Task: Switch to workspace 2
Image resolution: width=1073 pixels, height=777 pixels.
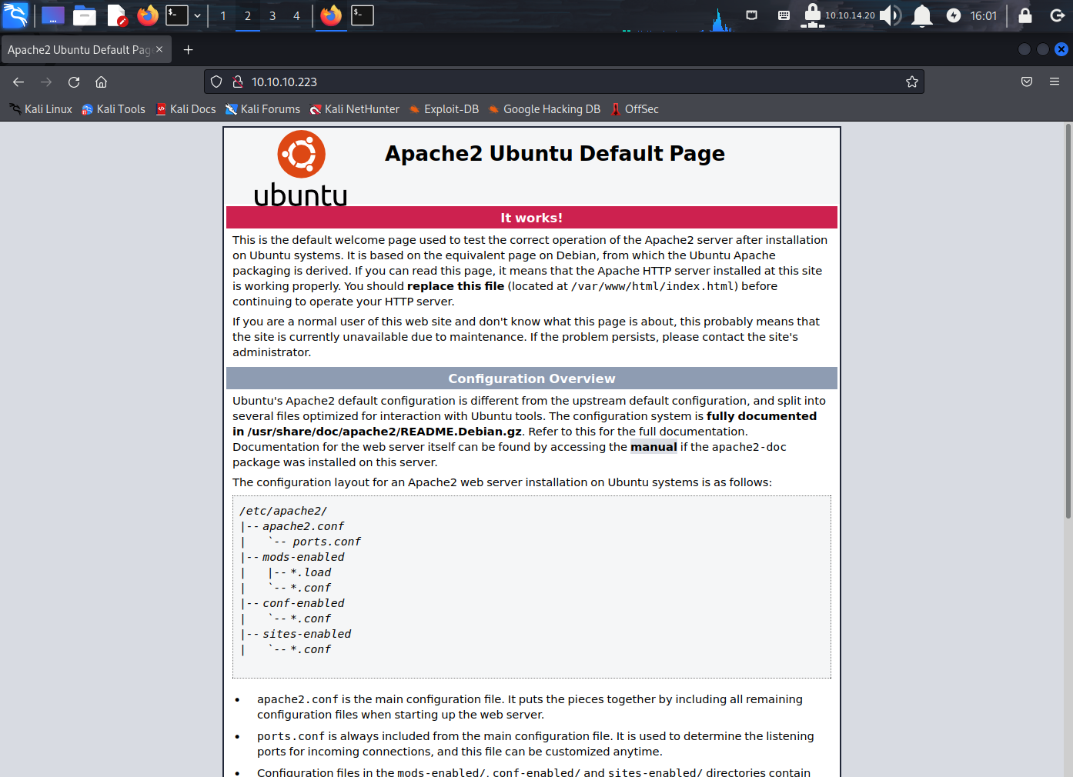Action: 248,15
